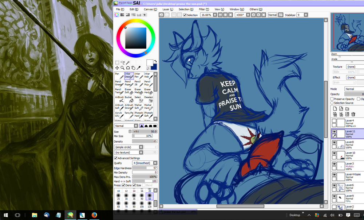Open the Quality dropdown
364x220 pixels.
click(x=155, y=163)
